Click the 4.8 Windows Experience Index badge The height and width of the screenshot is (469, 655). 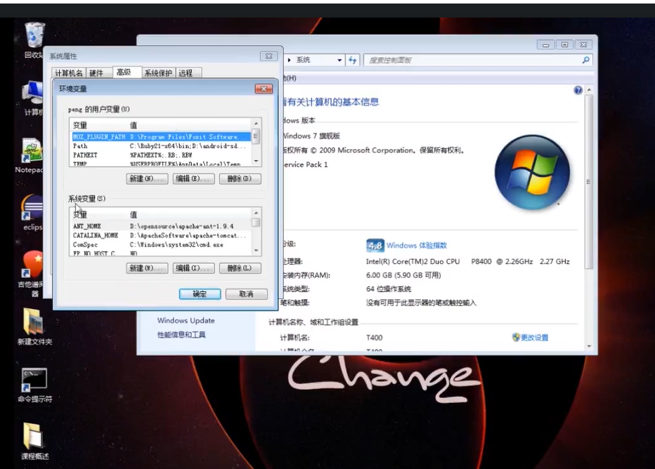[x=375, y=245]
